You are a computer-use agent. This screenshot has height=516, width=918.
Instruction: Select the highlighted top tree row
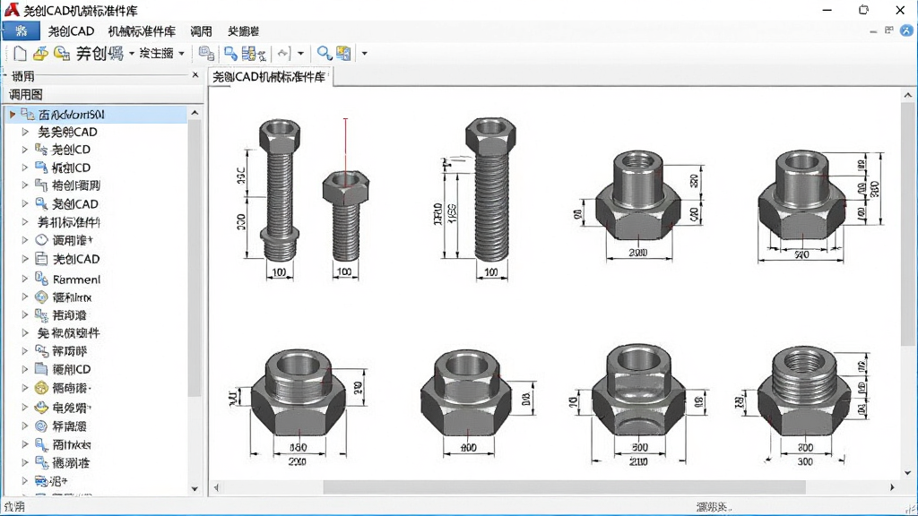click(97, 114)
